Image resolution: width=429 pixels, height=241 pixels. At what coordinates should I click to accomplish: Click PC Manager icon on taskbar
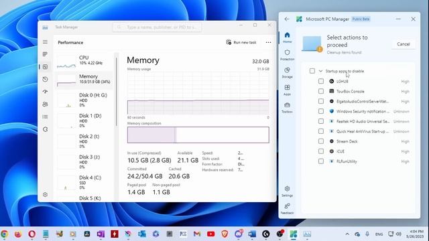[294, 234]
